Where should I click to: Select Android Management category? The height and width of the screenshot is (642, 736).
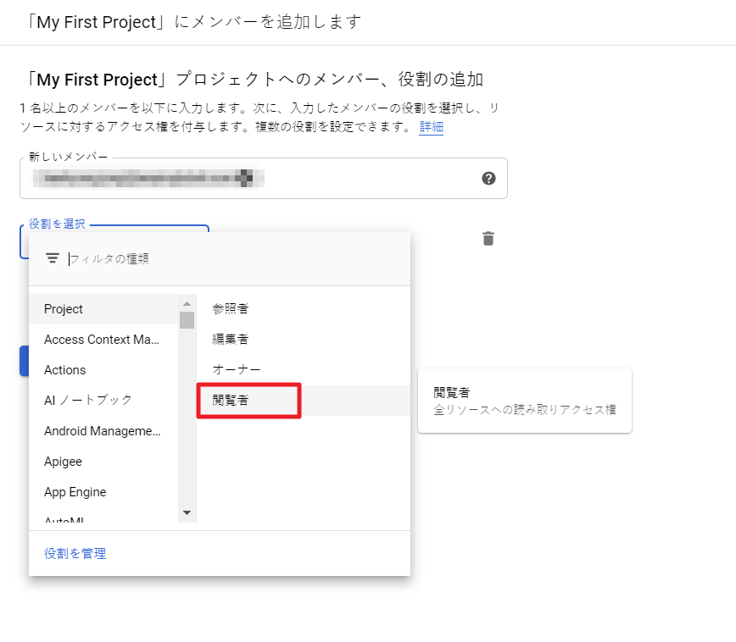(x=102, y=431)
